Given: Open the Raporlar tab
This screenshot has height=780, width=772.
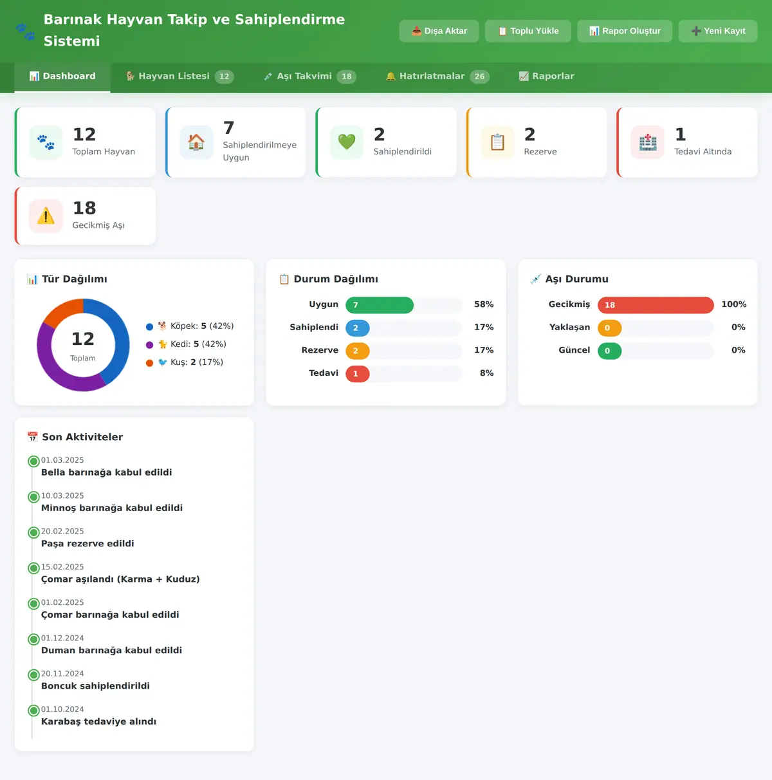Looking at the screenshot, I should (546, 77).
